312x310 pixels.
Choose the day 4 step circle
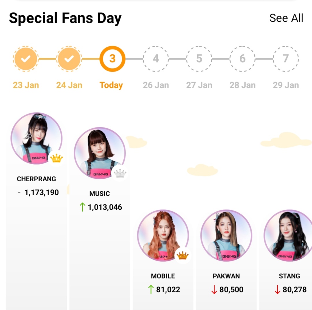[156, 59]
